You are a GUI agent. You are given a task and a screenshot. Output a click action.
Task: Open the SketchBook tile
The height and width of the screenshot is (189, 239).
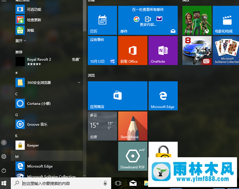133,126
